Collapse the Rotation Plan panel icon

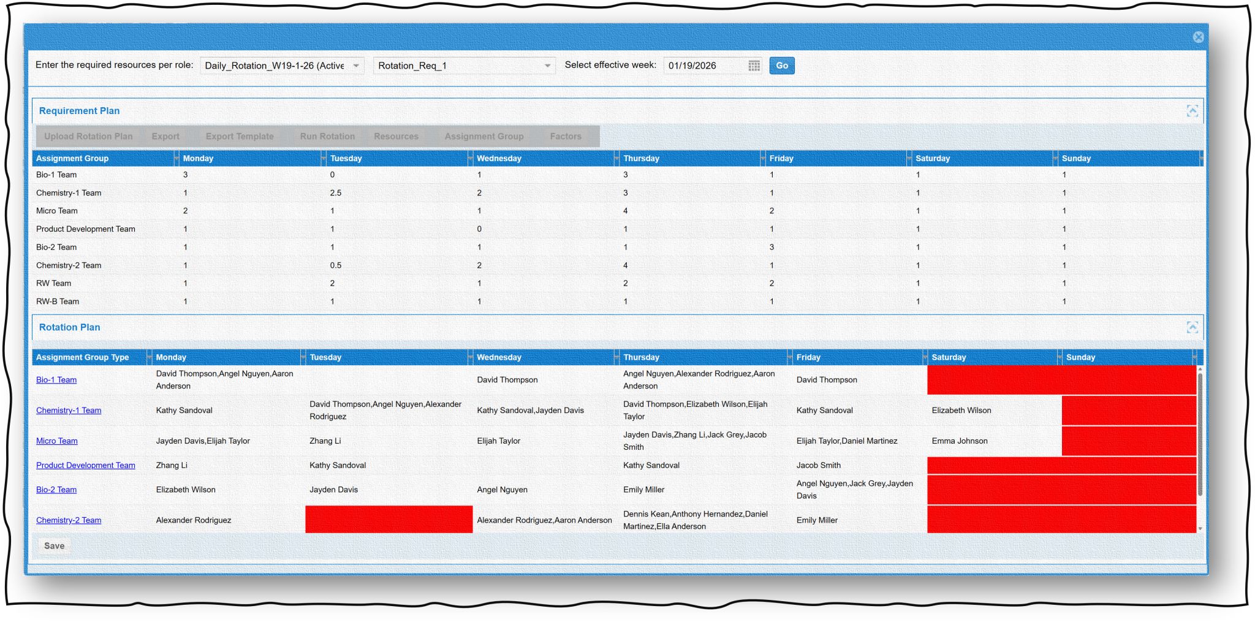pyautogui.click(x=1192, y=327)
